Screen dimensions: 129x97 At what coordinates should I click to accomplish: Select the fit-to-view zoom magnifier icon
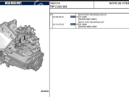click(19, 3)
